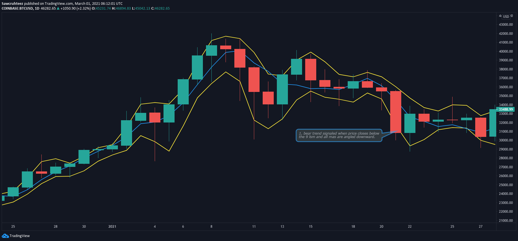Click the large red candle above date 22
Viewport: 518px width, 241px height.
[x=396, y=112]
